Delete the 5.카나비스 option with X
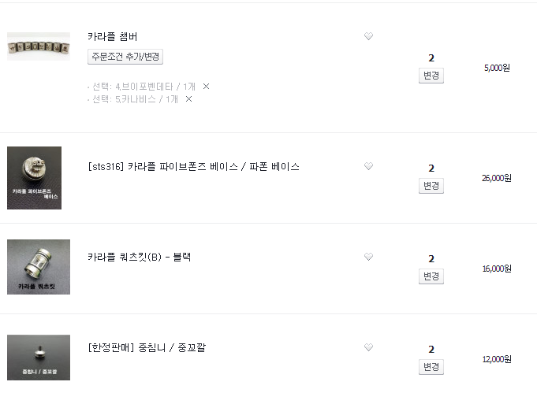 coord(188,99)
